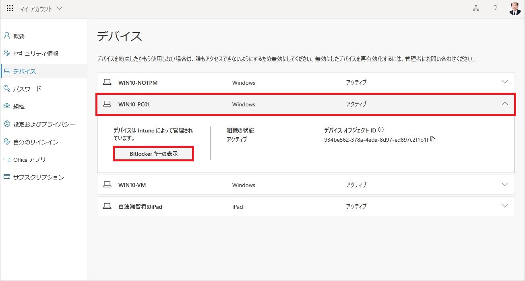
Task: Open the user profile avatar
Action: 515,8
